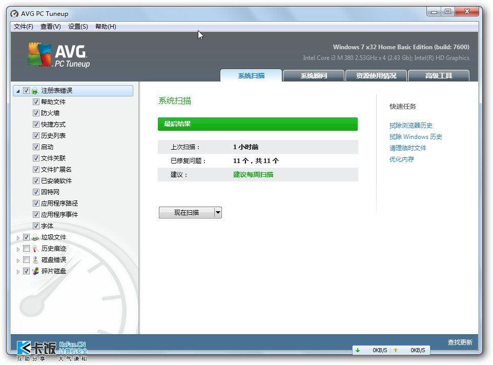Click the '11 个，共 11 个' fixed issues value

256,160
